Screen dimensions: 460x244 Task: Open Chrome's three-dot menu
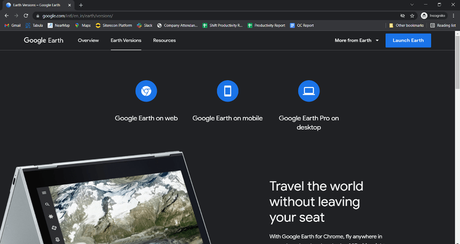(x=453, y=16)
